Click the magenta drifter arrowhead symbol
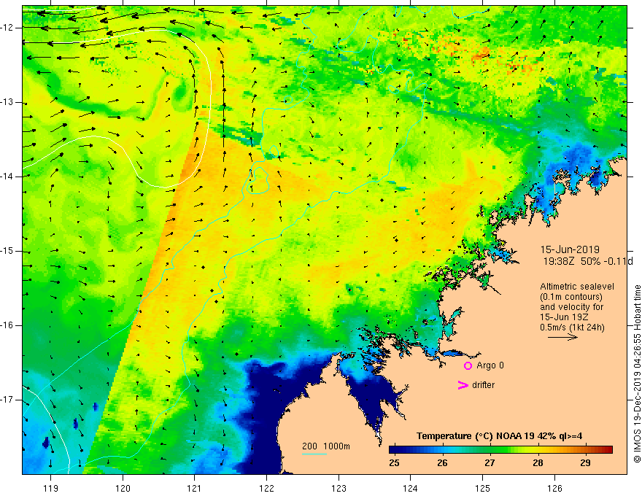Screen dimensions: 642x496 pos(463,385)
